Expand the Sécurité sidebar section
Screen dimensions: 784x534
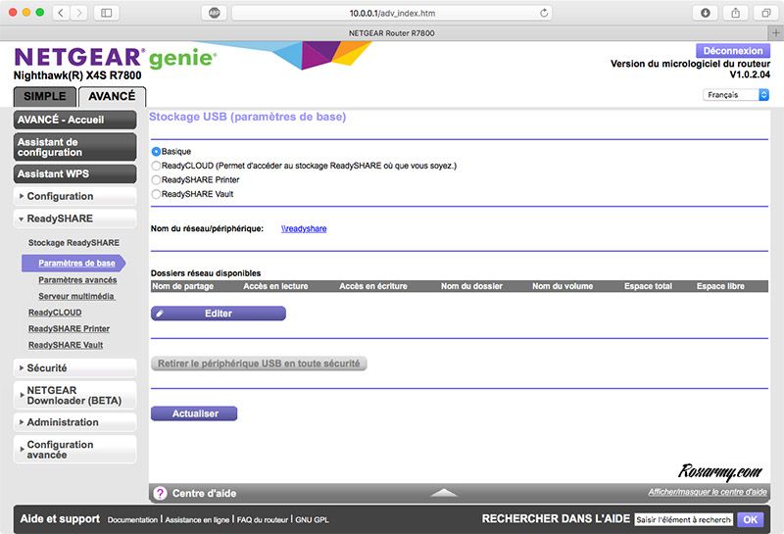[74, 368]
